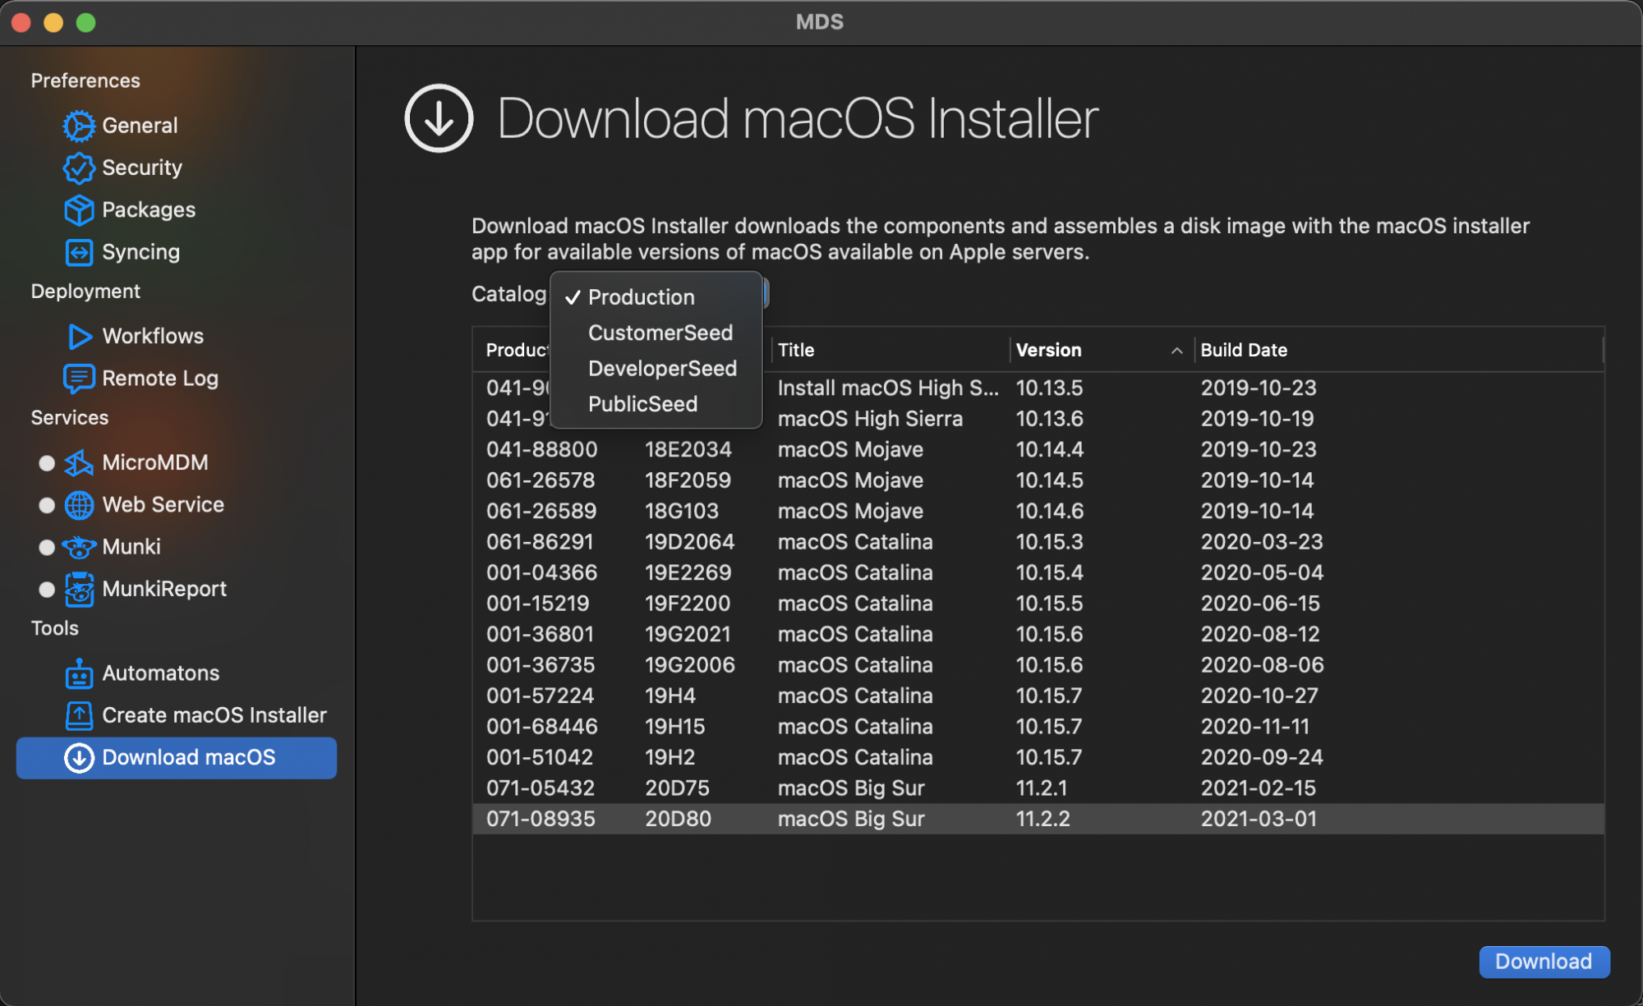Select Syncing sidebar label
This screenshot has height=1006, width=1643.
[140, 252]
